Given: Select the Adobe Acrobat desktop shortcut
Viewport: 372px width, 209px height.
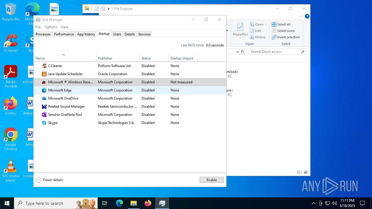Looking at the screenshot, I should tap(11, 77).
